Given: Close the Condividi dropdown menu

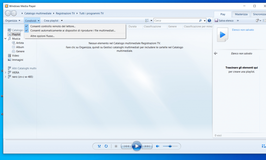Looking at the screenshot, I should pos(32,21).
